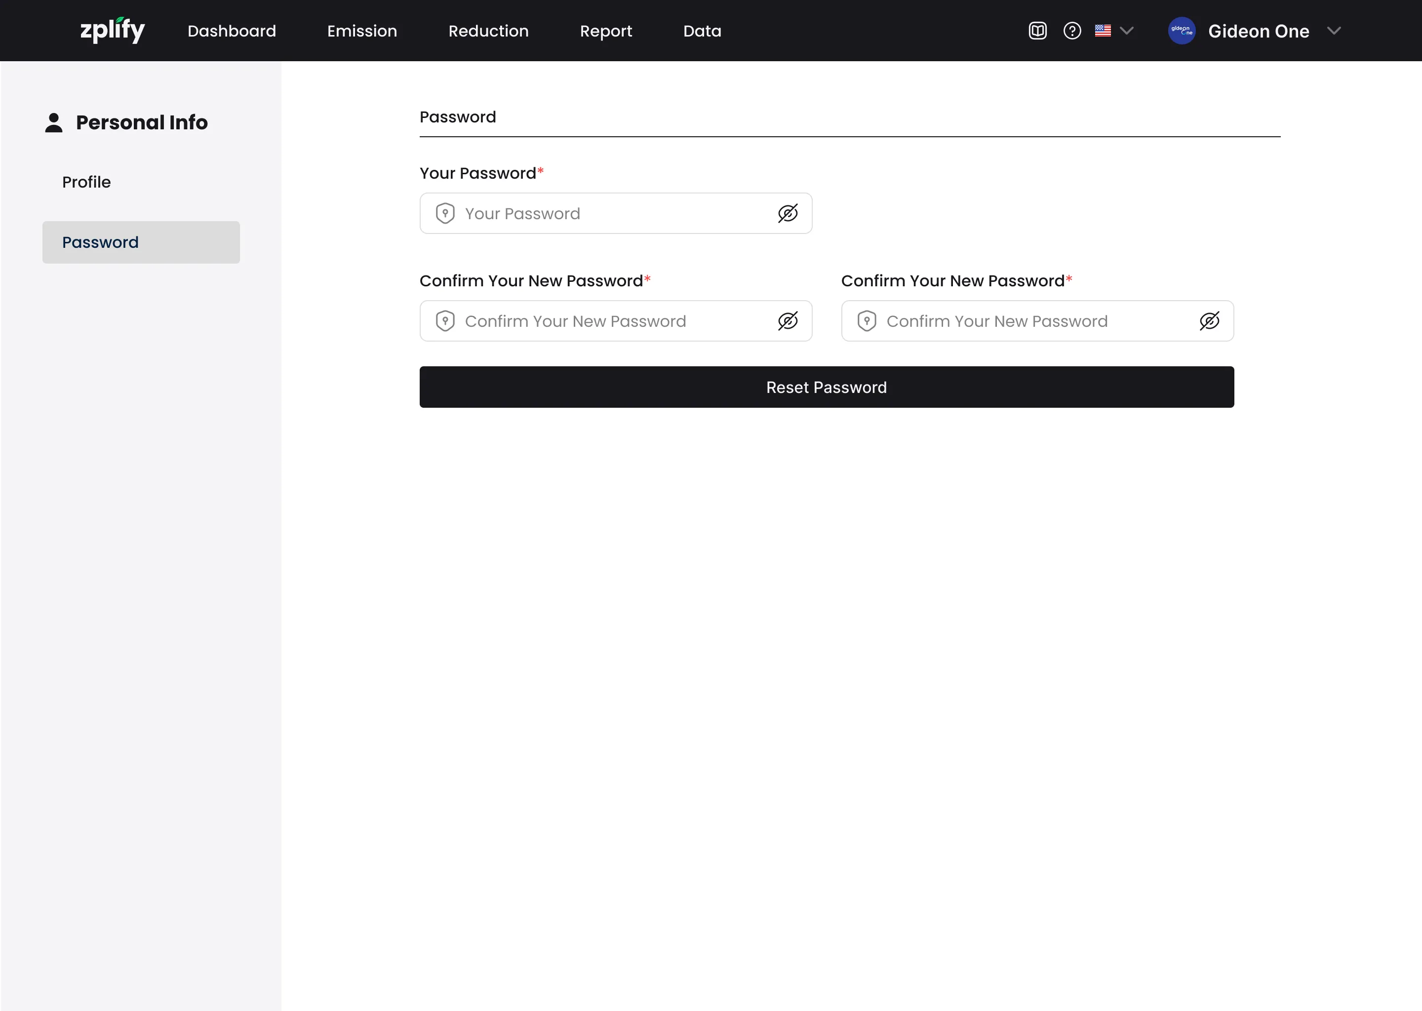1422x1011 pixels.
Task: Toggle visibility of Your Password field
Action: [x=788, y=214]
